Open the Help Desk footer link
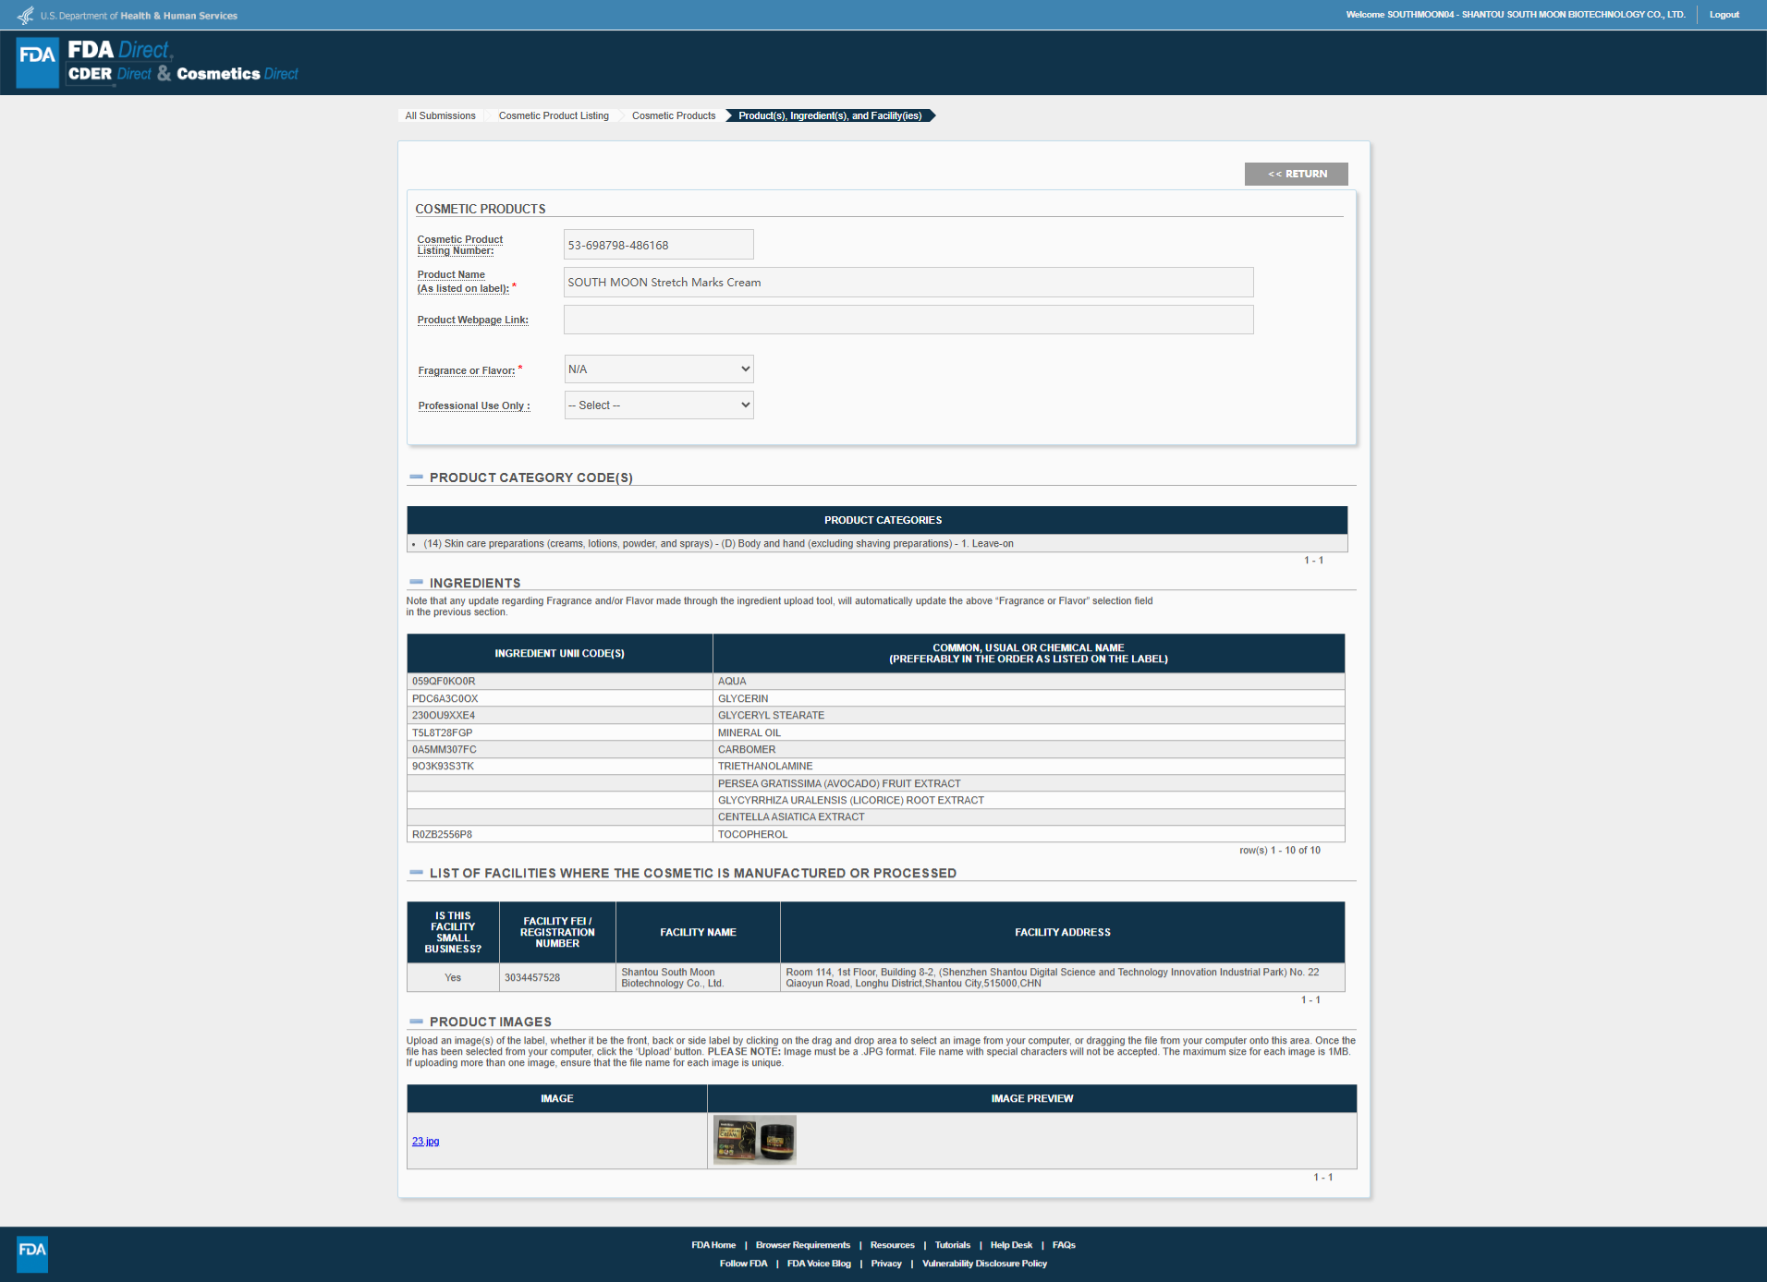 (x=1011, y=1245)
